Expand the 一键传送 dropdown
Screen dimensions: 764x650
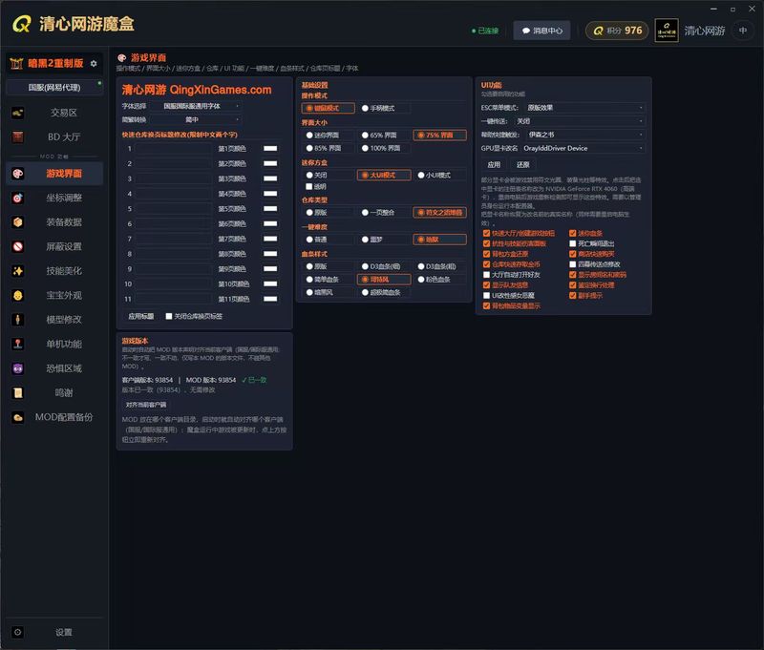pos(580,121)
